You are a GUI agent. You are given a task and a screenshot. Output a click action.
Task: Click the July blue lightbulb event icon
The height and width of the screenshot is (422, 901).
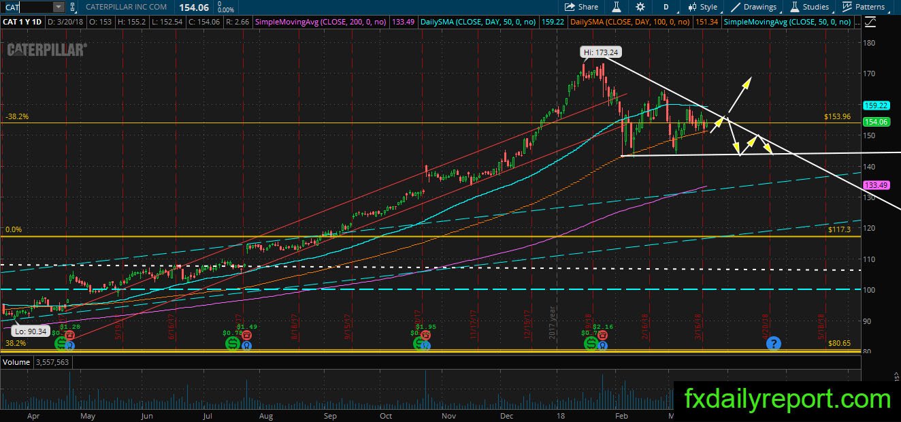click(247, 346)
